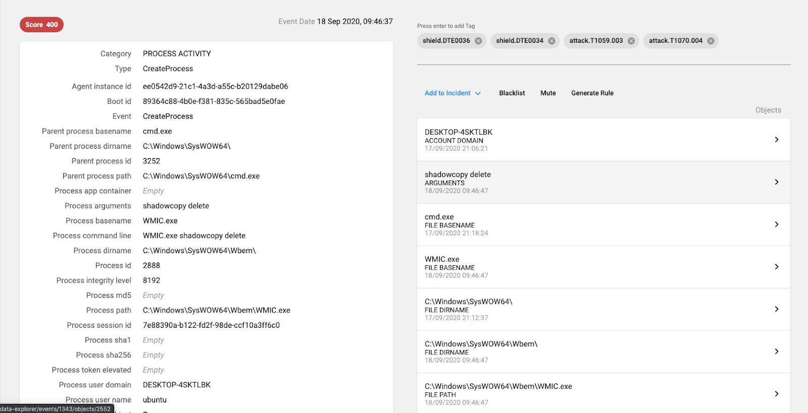Expand the WMIC.exe file path object

coord(776,394)
